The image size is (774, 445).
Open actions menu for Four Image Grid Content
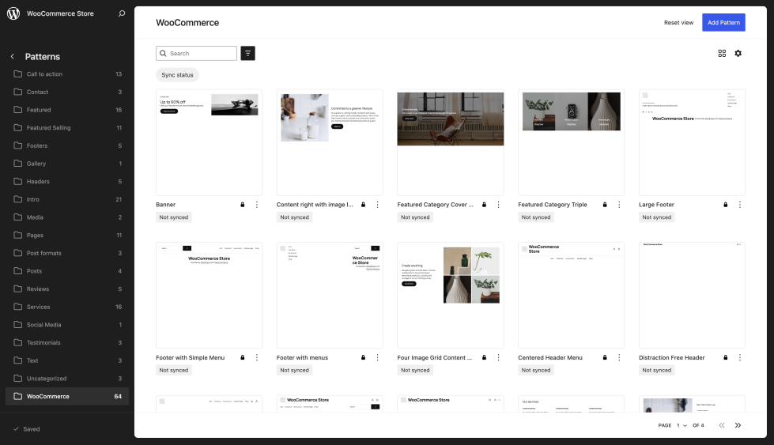tap(498, 357)
